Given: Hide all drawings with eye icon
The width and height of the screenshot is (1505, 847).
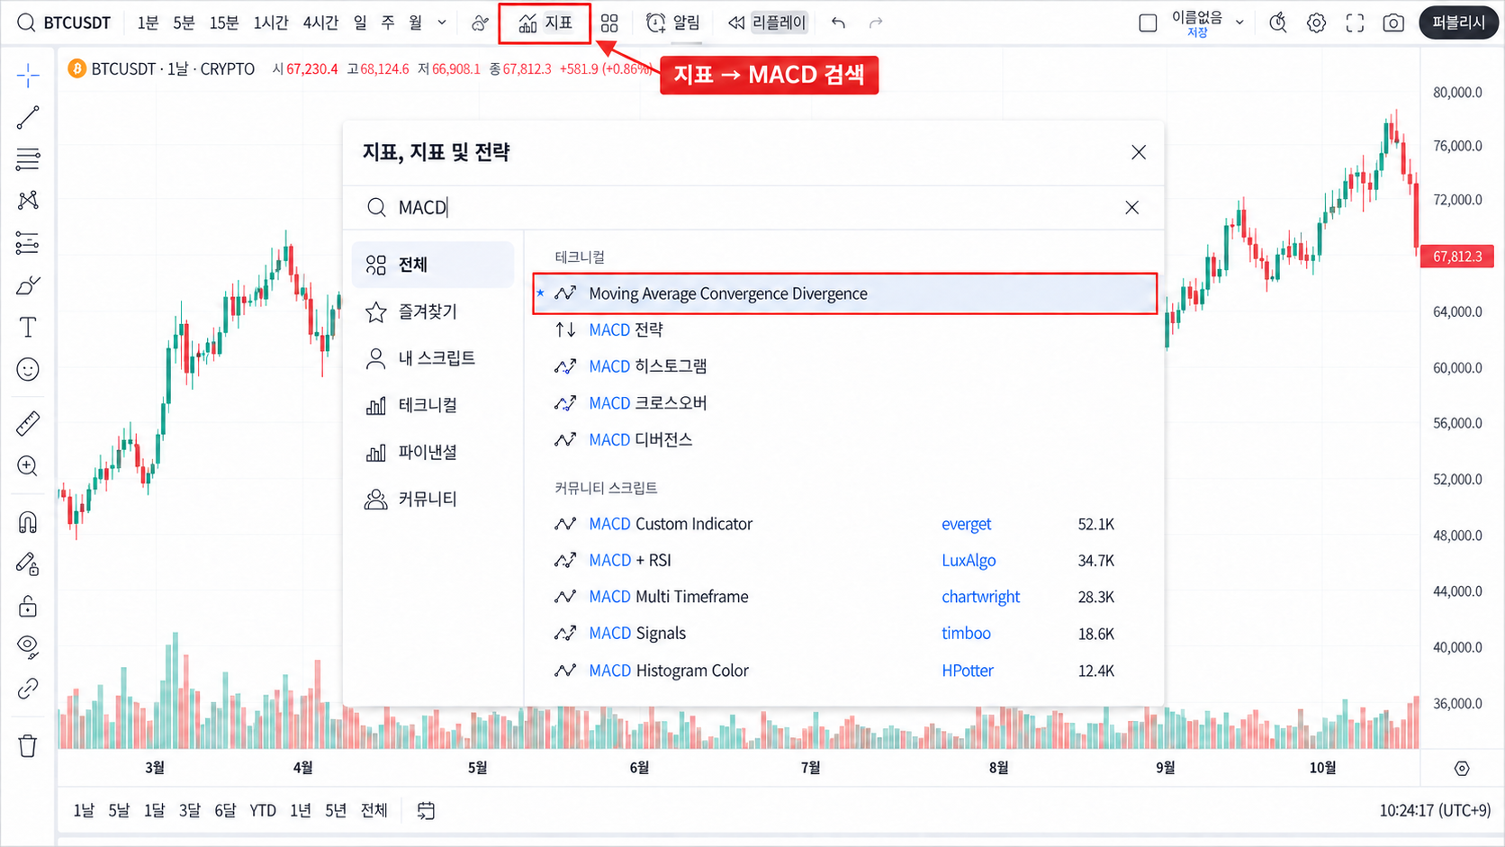Looking at the screenshot, I should (x=28, y=646).
